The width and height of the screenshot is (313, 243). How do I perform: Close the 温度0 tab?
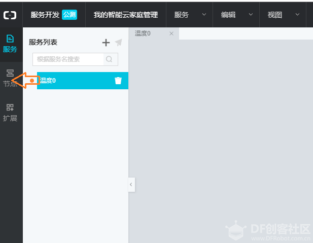click(x=171, y=33)
